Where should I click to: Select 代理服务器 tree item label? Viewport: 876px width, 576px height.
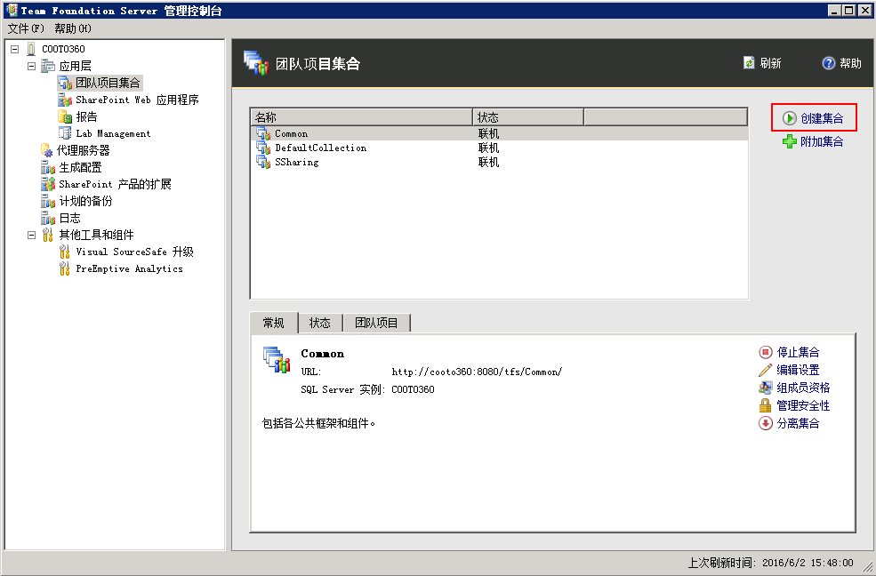pos(84,150)
